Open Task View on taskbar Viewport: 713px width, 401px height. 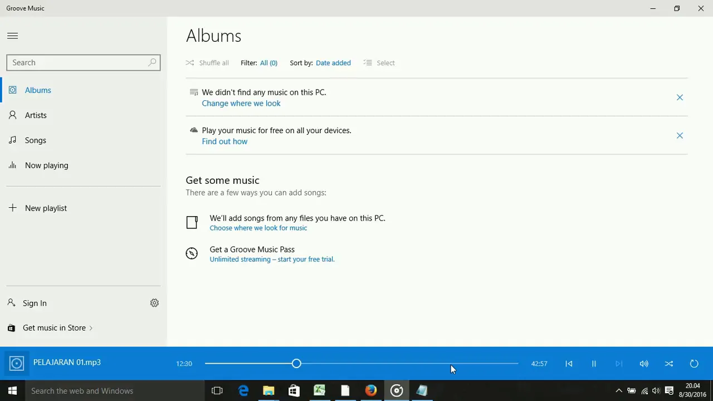(x=217, y=391)
